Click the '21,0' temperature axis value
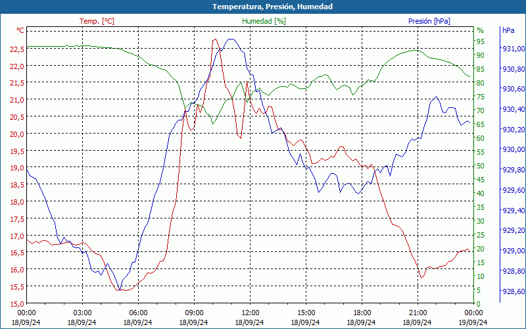 (17, 100)
